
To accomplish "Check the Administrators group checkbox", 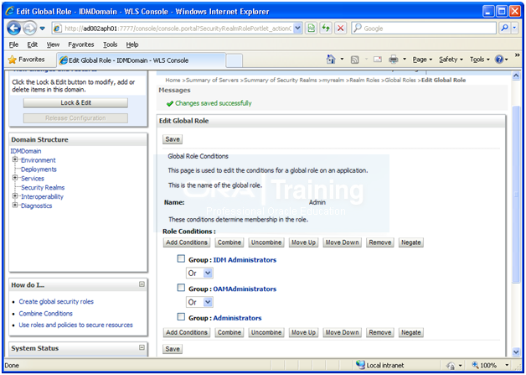I will click(x=181, y=316).
